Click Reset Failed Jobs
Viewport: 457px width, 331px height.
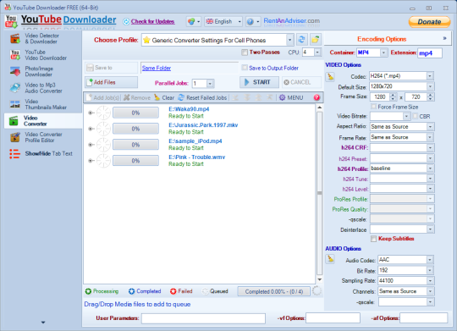pos(202,97)
